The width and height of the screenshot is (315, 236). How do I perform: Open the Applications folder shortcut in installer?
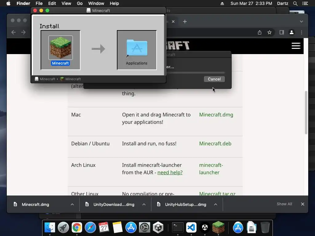point(137,48)
